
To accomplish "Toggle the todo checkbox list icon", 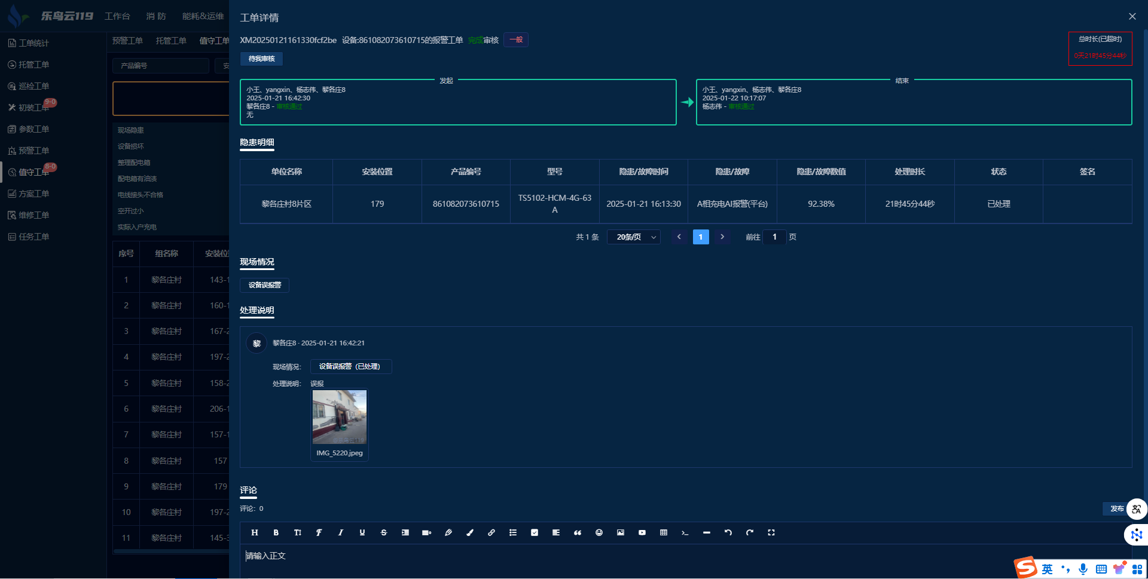I will [x=534, y=532].
